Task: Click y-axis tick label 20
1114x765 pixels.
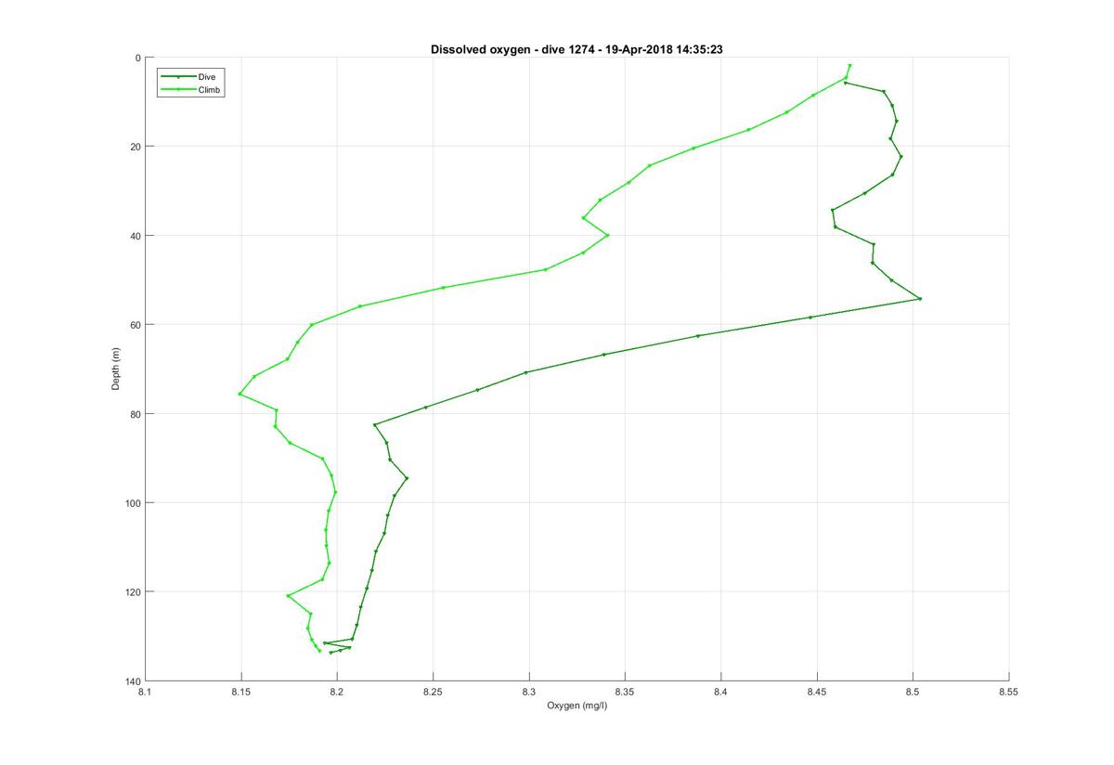Action: 136,147
